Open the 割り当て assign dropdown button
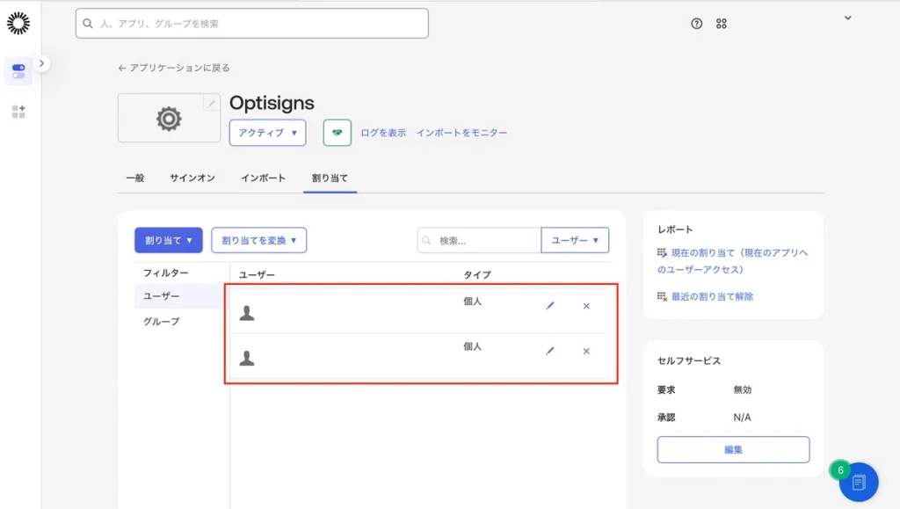This screenshot has width=900, height=509. (168, 240)
